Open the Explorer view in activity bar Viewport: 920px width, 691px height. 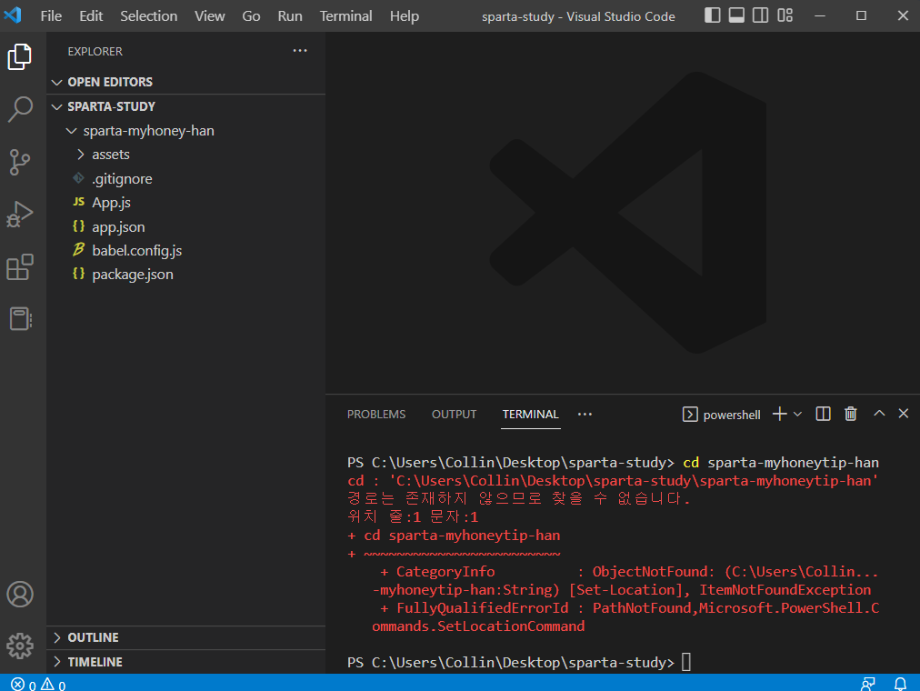click(x=20, y=57)
